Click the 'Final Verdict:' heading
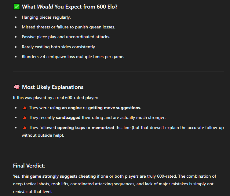The height and width of the screenshot is (196, 230). pos(29,166)
